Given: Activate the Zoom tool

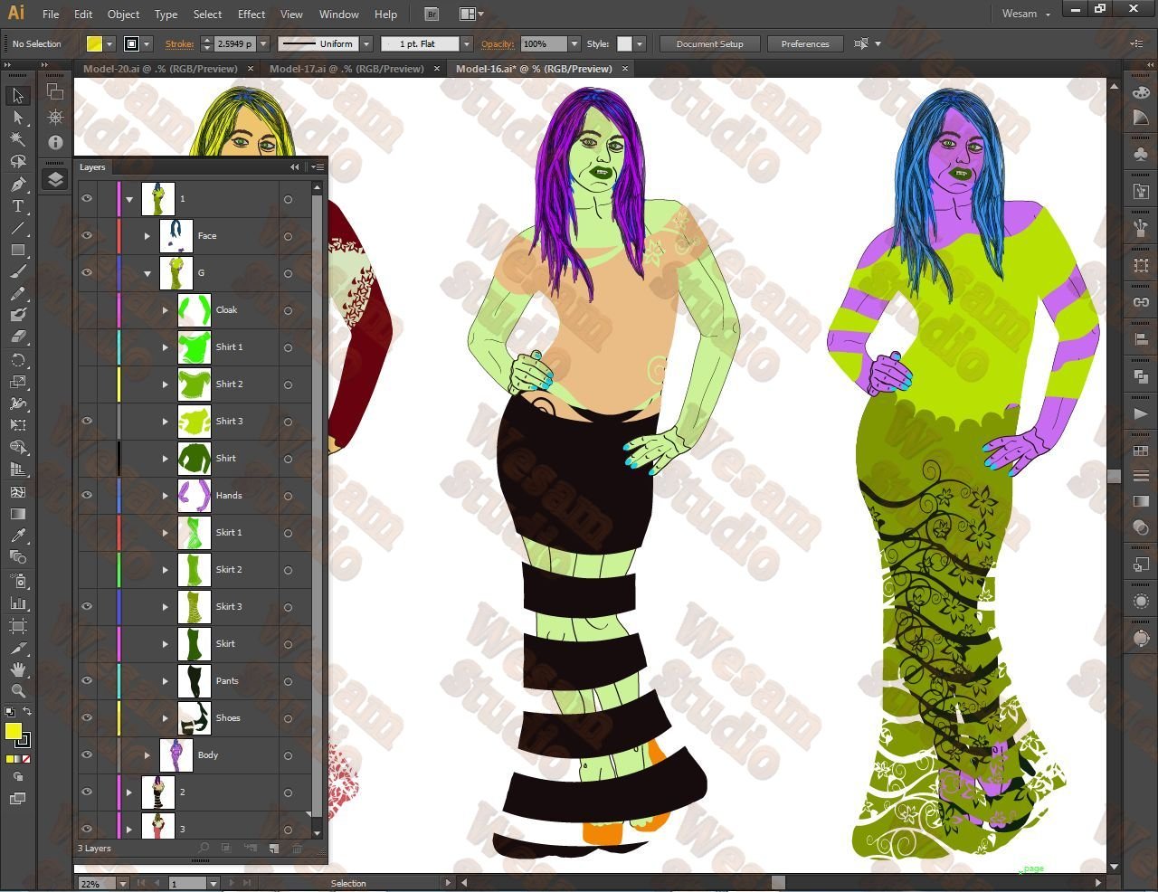Looking at the screenshot, I should 18,691.
